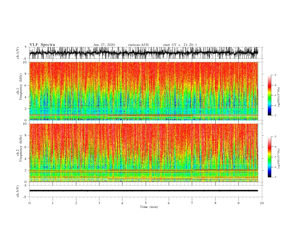Click the ch.2 log(PSD) color bar label
This screenshot has width=295, height=228.
(x=279, y=159)
